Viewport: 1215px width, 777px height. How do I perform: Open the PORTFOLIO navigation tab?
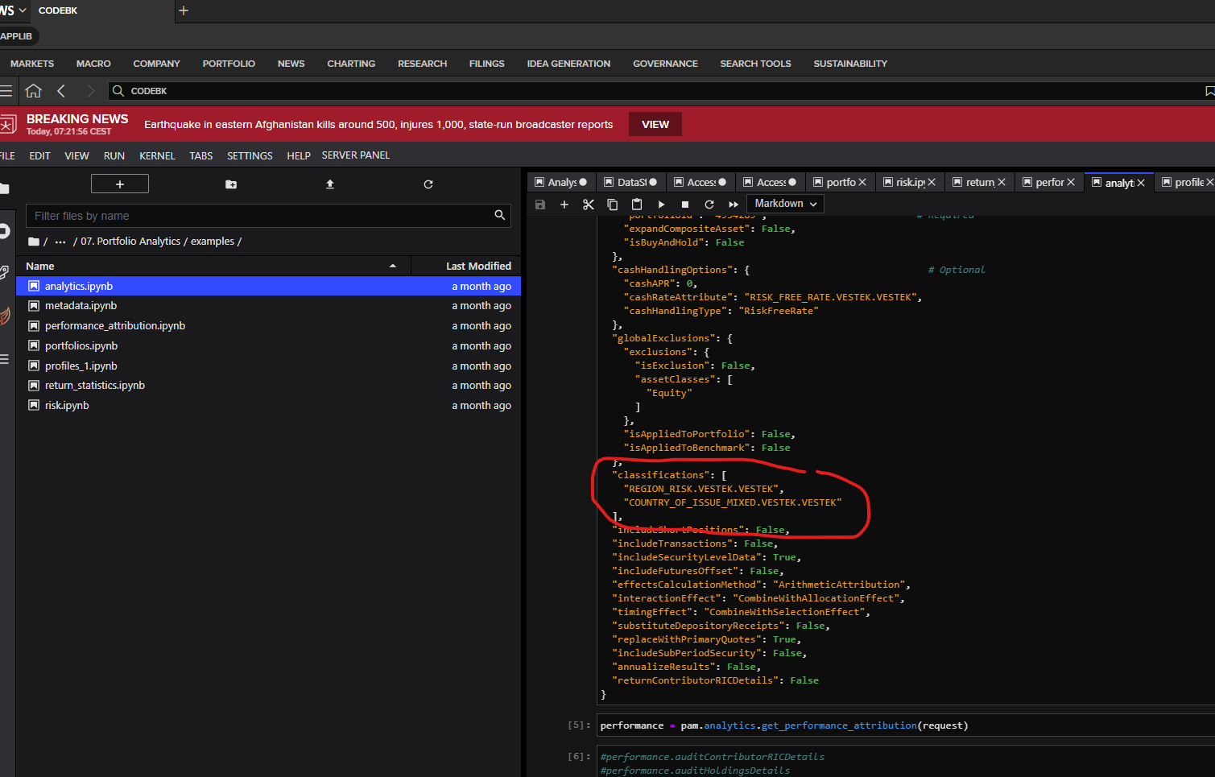pos(229,64)
